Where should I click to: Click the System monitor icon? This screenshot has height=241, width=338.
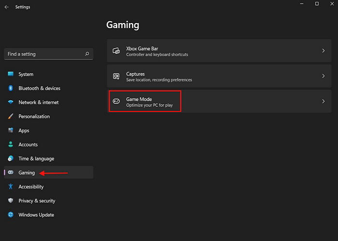11,74
